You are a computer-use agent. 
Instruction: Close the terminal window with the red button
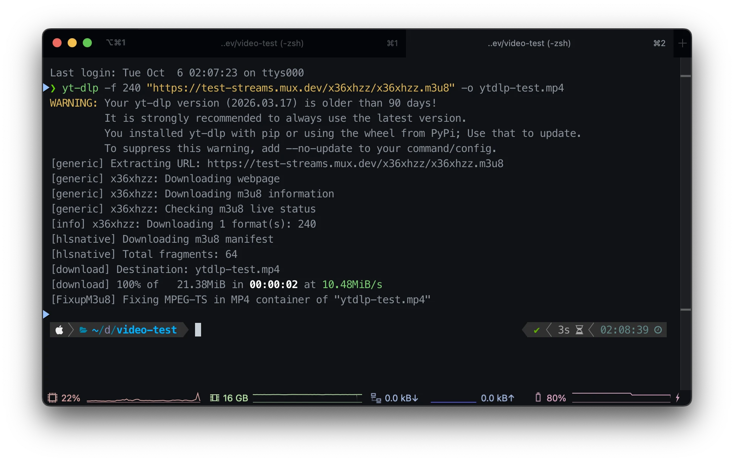pyautogui.click(x=57, y=43)
